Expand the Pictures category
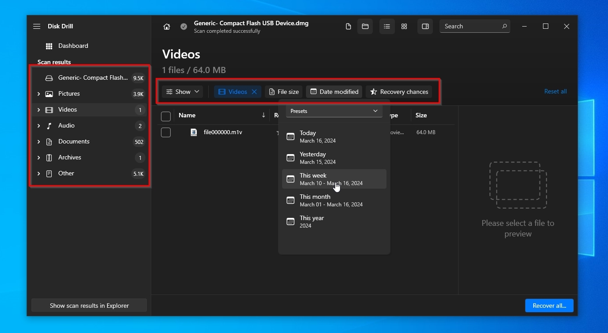 pyautogui.click(x=38, y=94)
